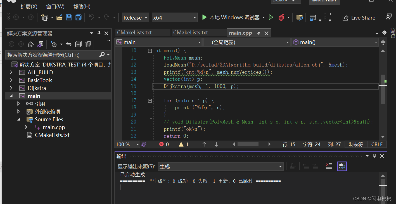The height and width of the screenshot is (204, 396).
Task: Click the New Project toolbar icon
Action: [x=44, y=17]
